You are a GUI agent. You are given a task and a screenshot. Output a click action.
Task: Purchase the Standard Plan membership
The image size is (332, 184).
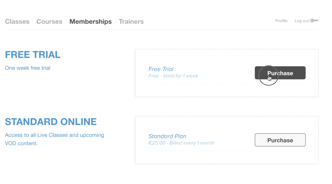(280, 140)
